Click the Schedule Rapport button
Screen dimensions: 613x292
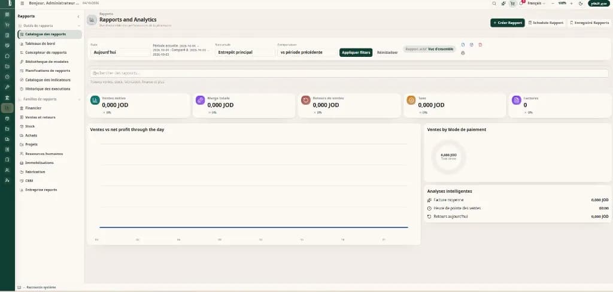(546, 23)
